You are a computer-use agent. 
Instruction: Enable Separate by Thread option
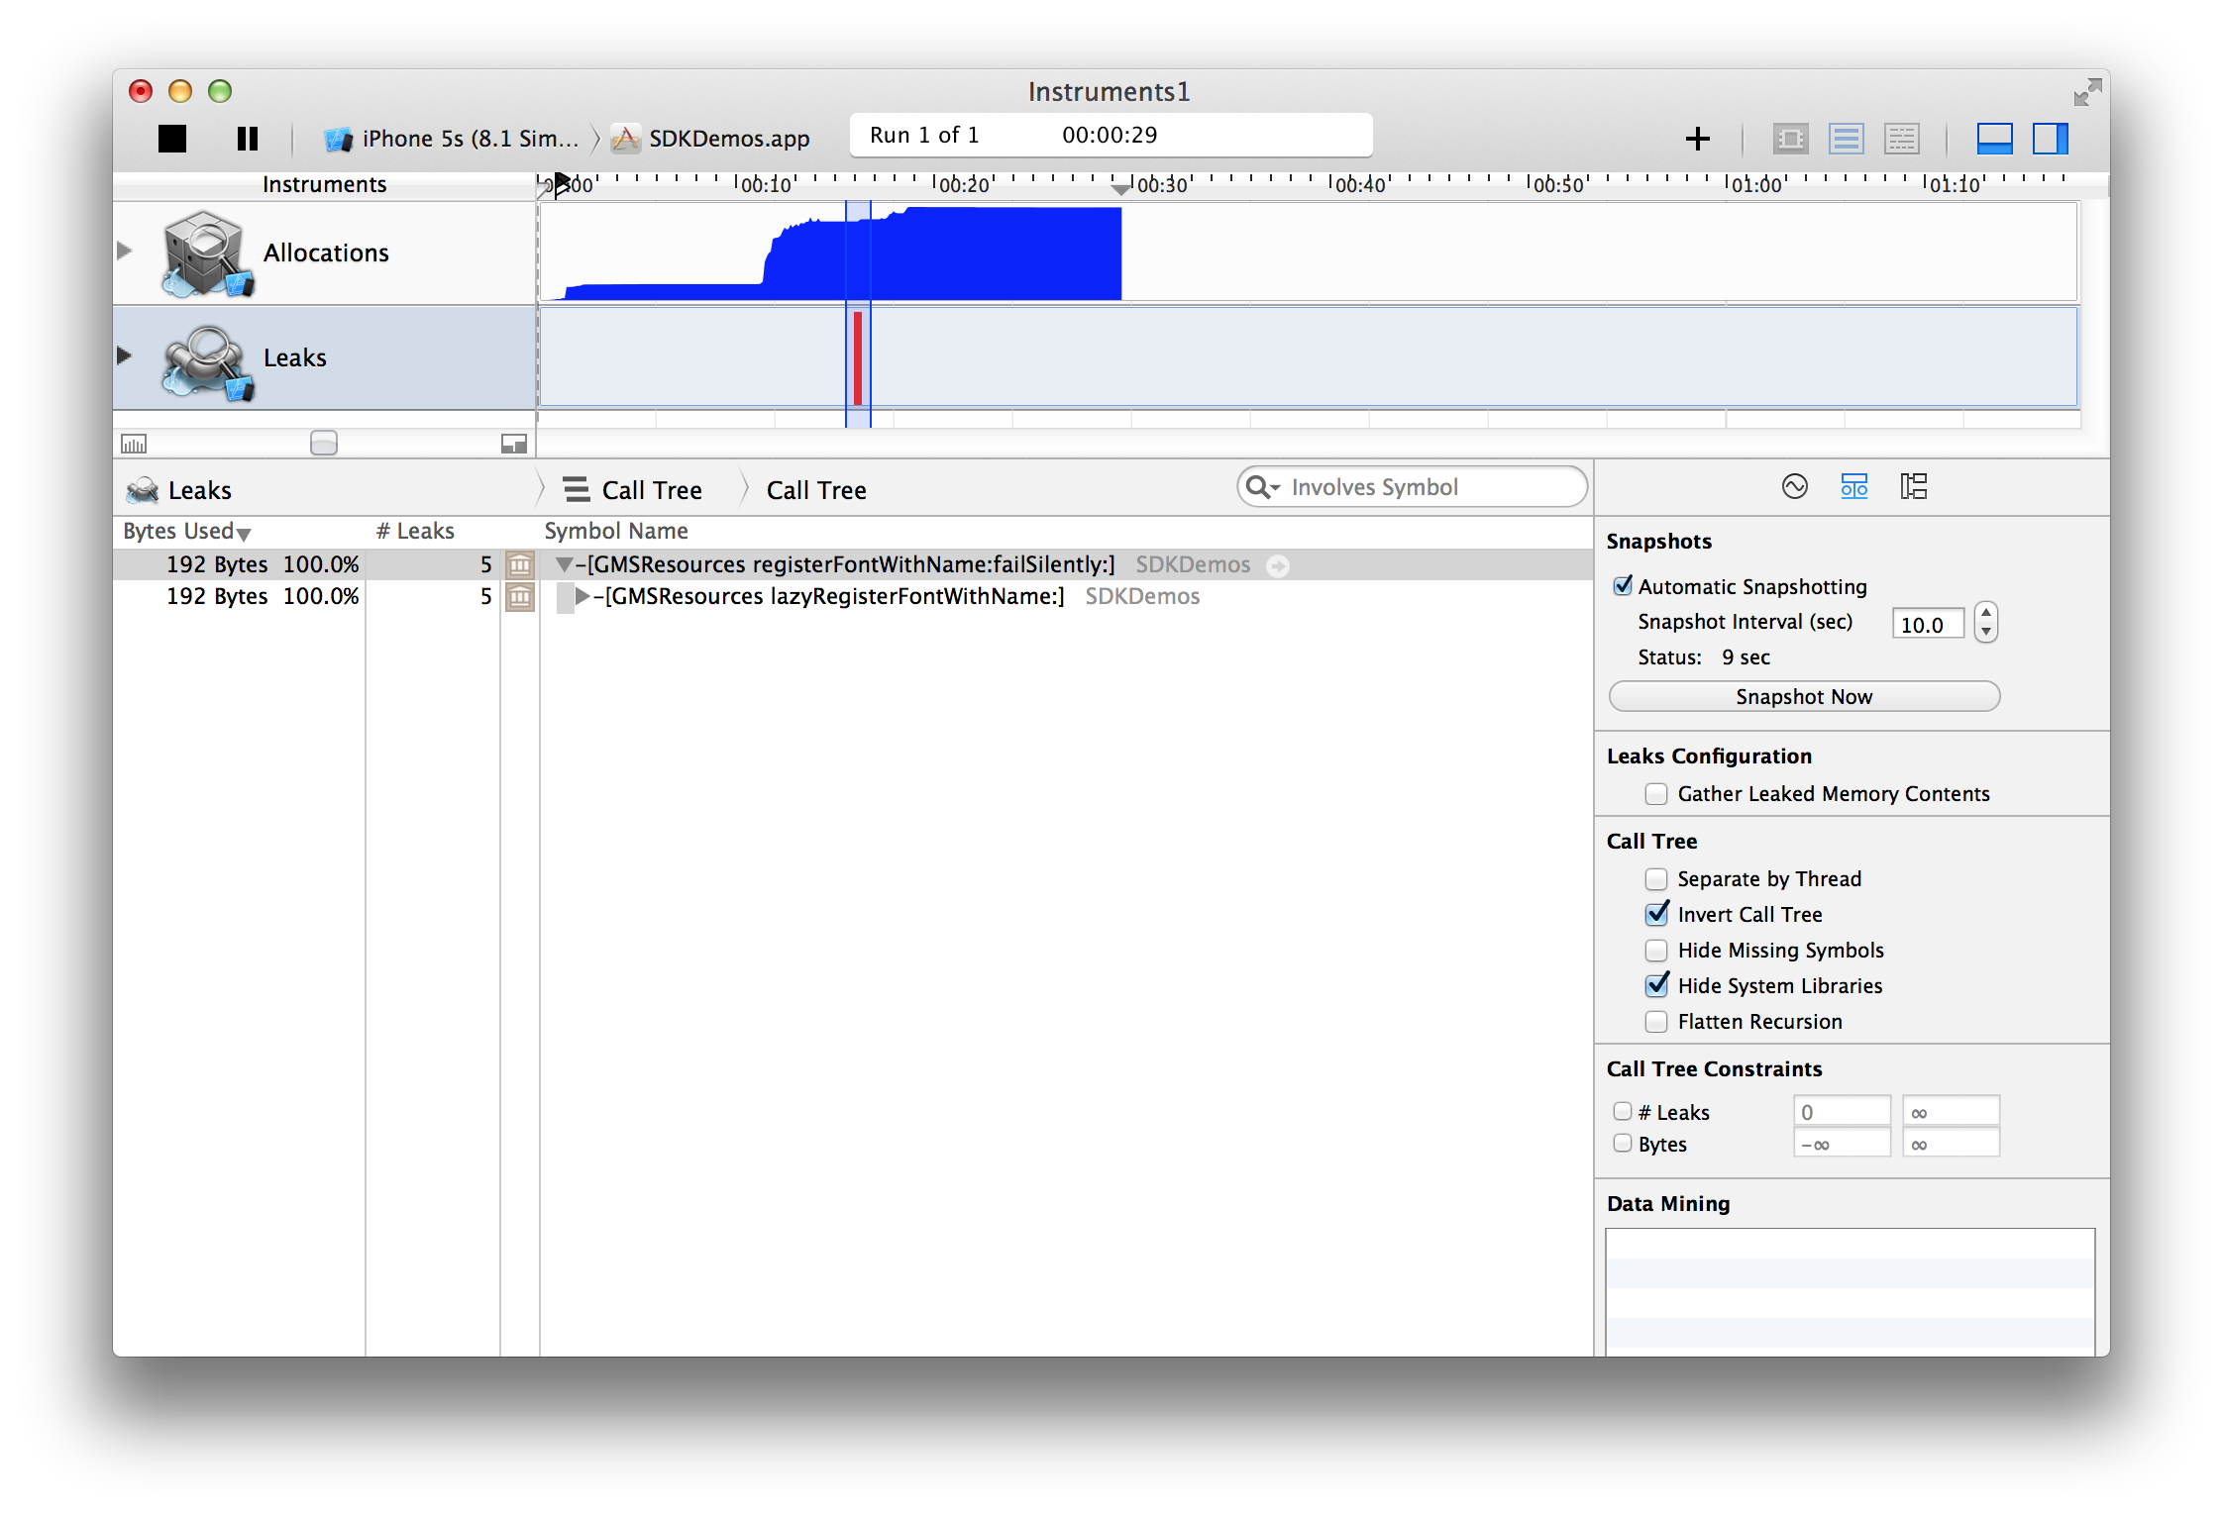(x=1655, y=879)
